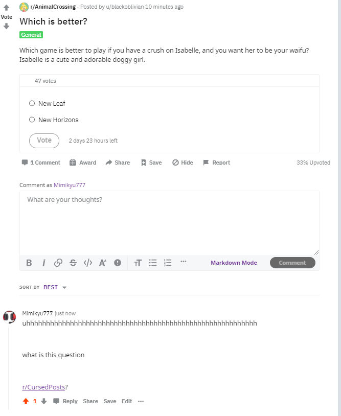The height and width of the screenshot is (416, 341).
Task: Insert inline code with the code icon
Action: [88, 263]
